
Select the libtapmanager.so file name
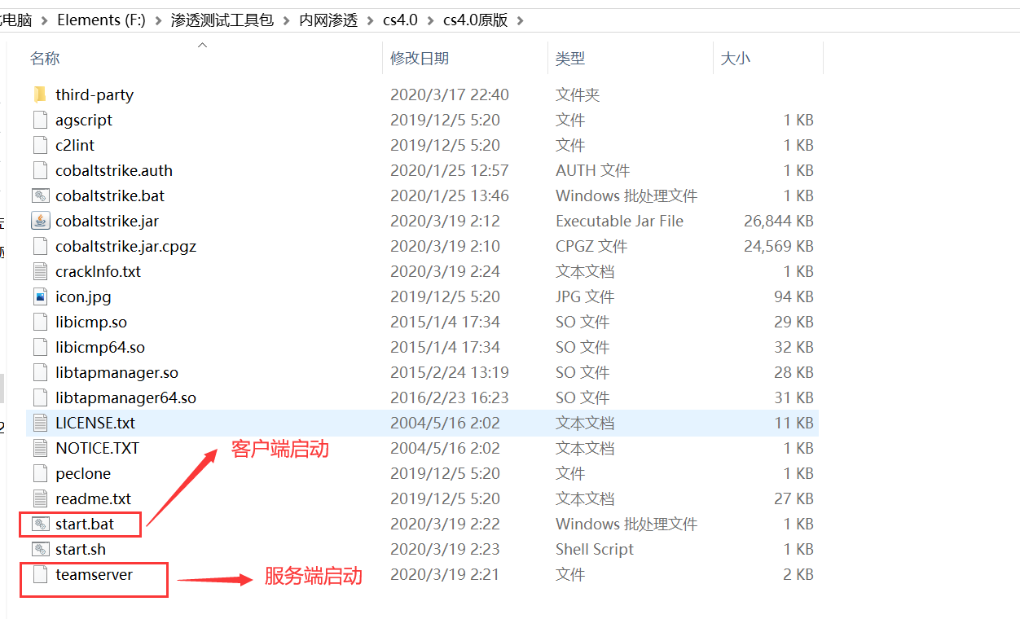[x=117, y=372]
